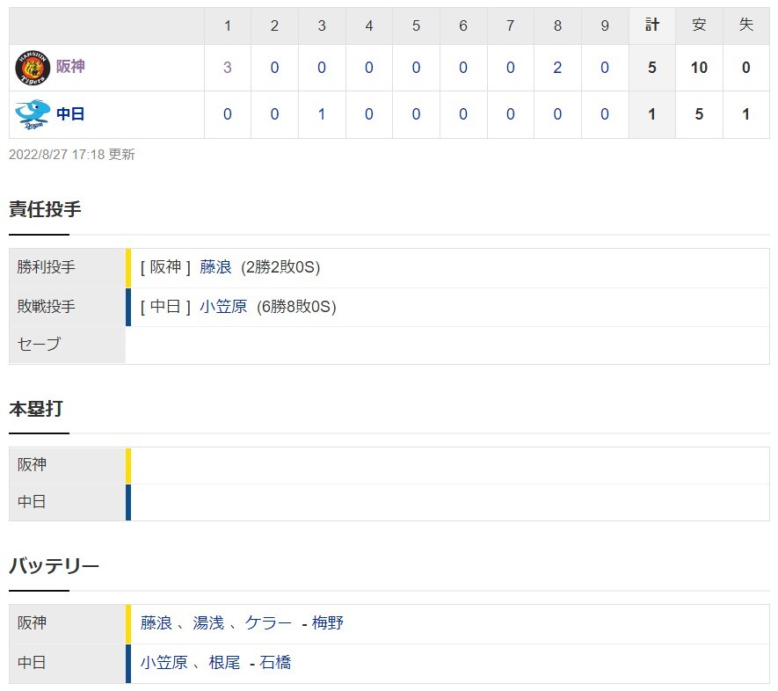Click Chunichi's 9th inning score 0
This screenshot has width=778, height=691.
[604, 114]
